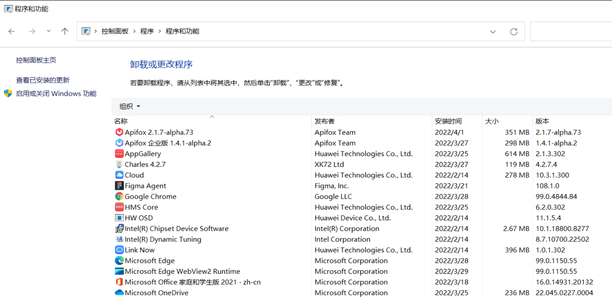Click publisher Google LLC

333,196
